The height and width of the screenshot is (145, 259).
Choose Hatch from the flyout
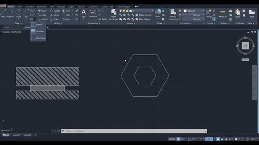pos(38,25)
